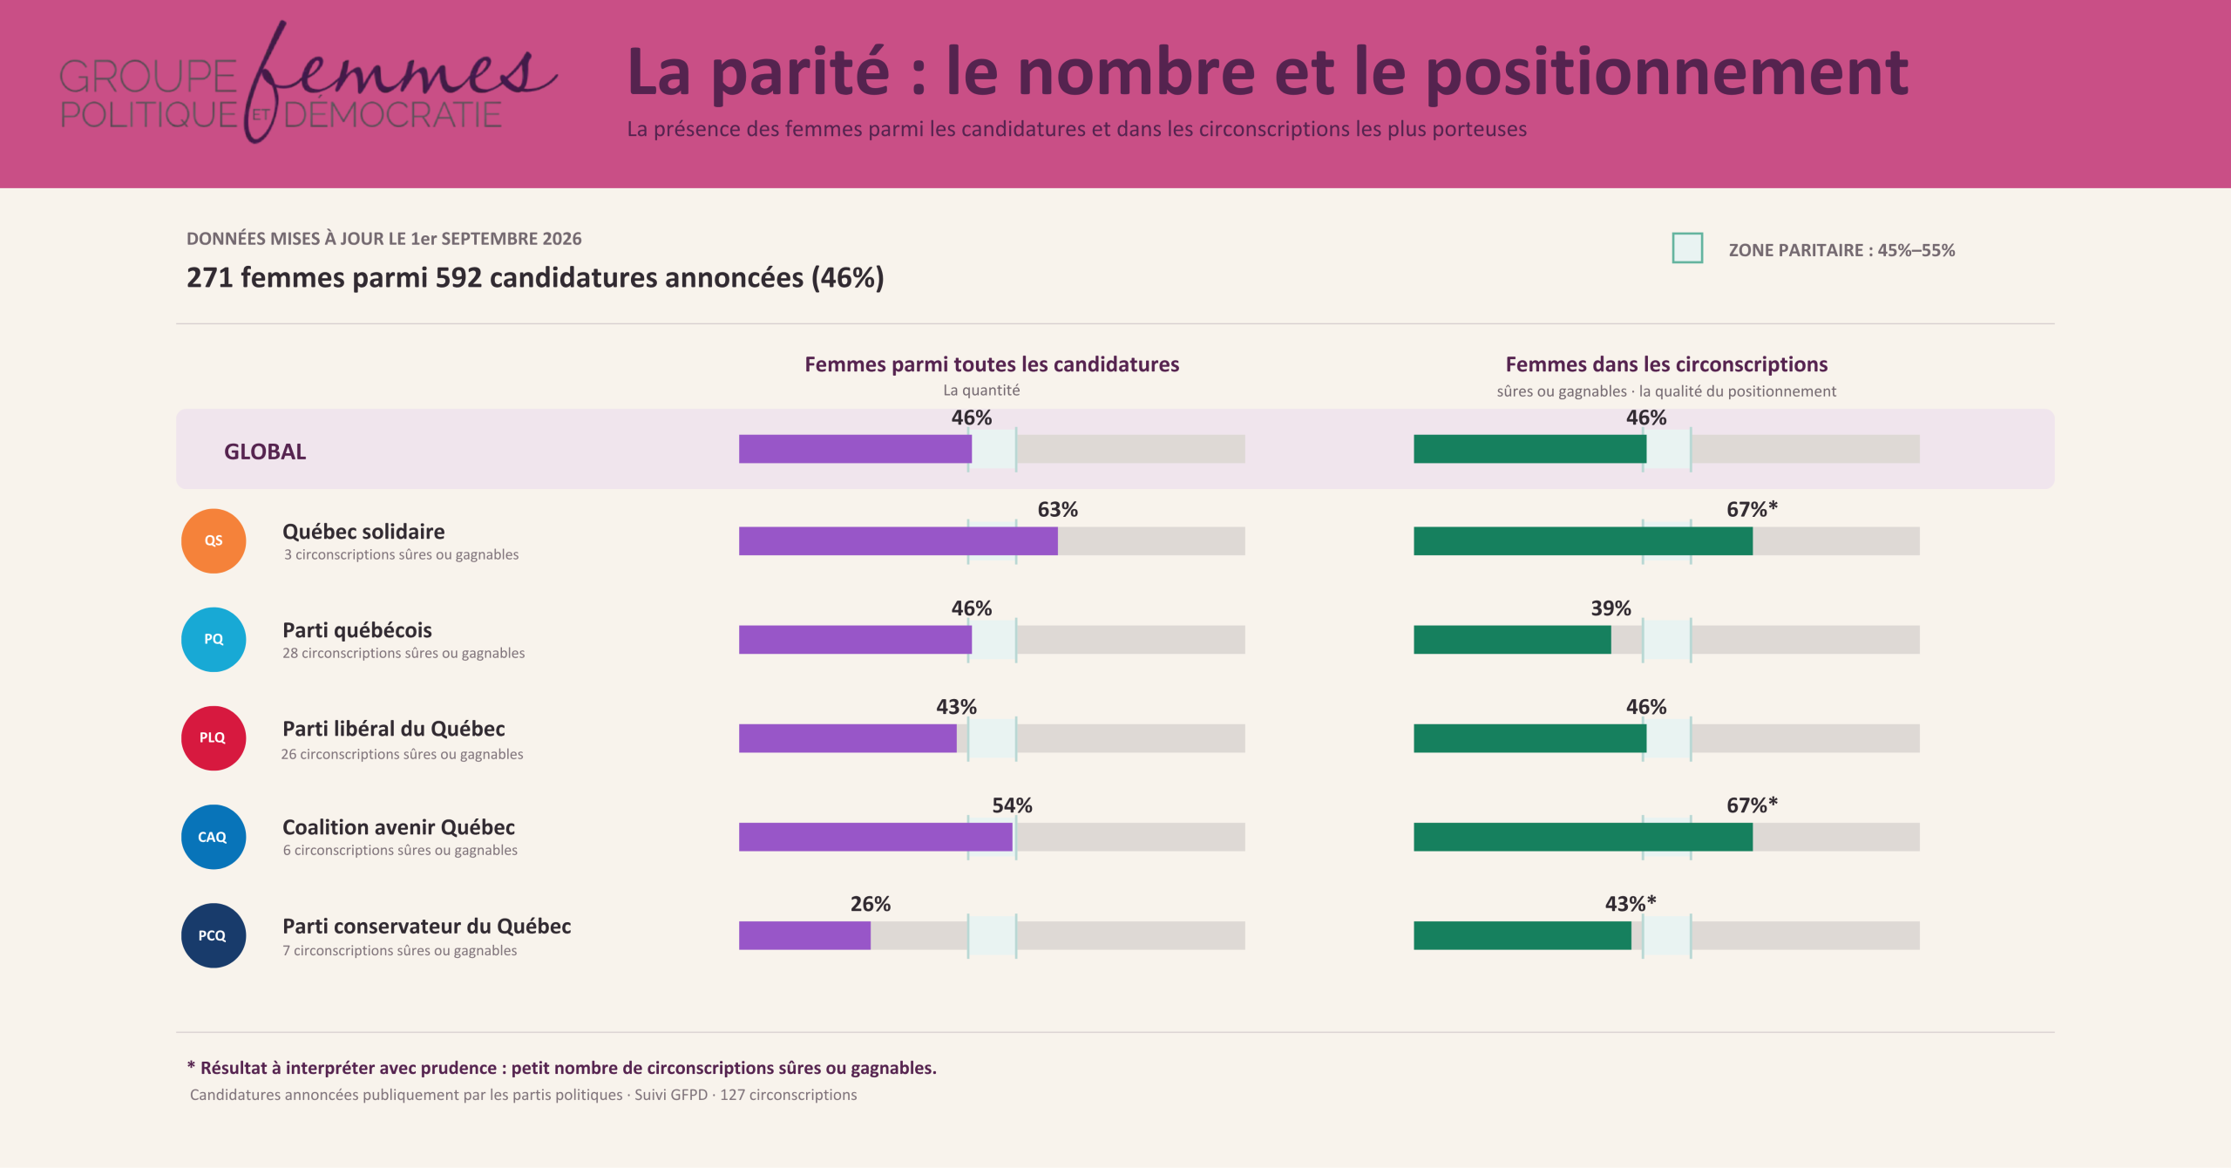The height and width of the screenshot is (1168, 2231).
Task: Click Québec solidaire's purple 63% bar
Action: 899,541
